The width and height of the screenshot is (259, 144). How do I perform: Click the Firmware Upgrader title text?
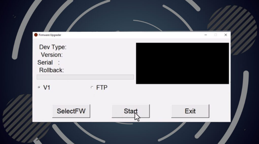point(50,35)
